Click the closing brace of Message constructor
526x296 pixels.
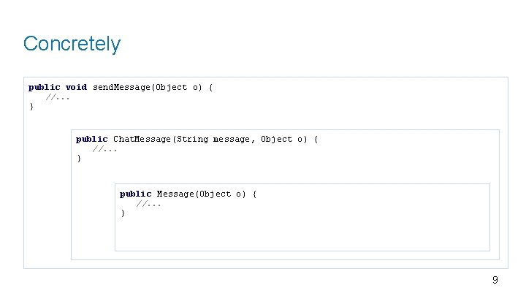pos(123,213)
